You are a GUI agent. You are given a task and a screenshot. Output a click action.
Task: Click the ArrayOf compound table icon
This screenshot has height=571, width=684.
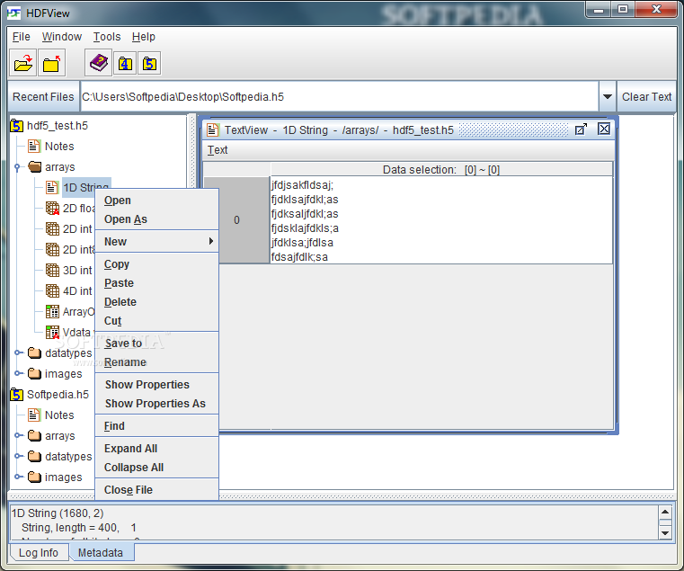52,312
